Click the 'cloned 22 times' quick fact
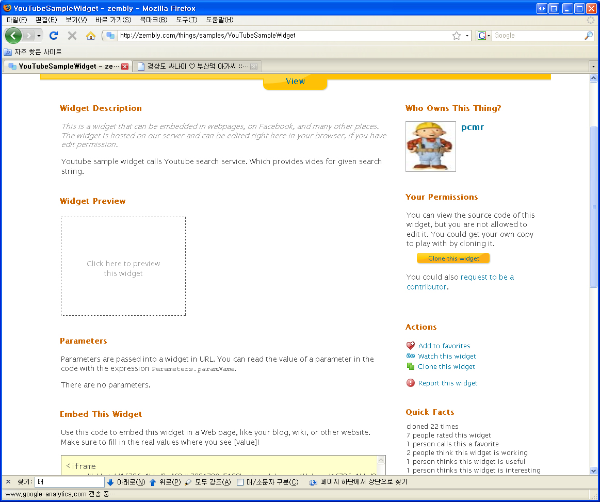Viewport: 600px width, 502px height. (432, 426)
